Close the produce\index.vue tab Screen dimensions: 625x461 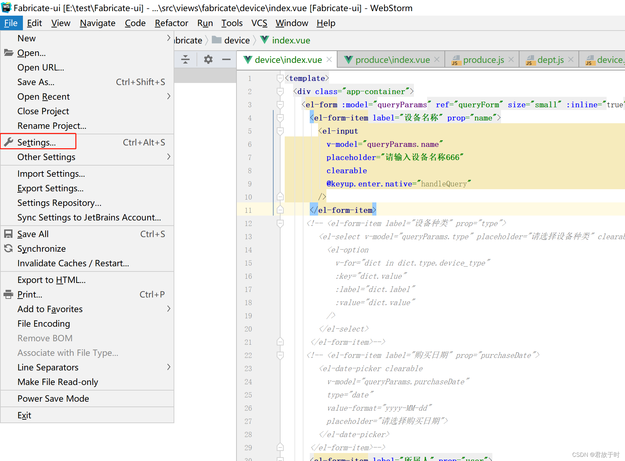[437, 59]
